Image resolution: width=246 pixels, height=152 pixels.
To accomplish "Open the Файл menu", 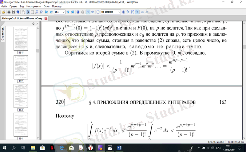I will [x=4, y=6].
